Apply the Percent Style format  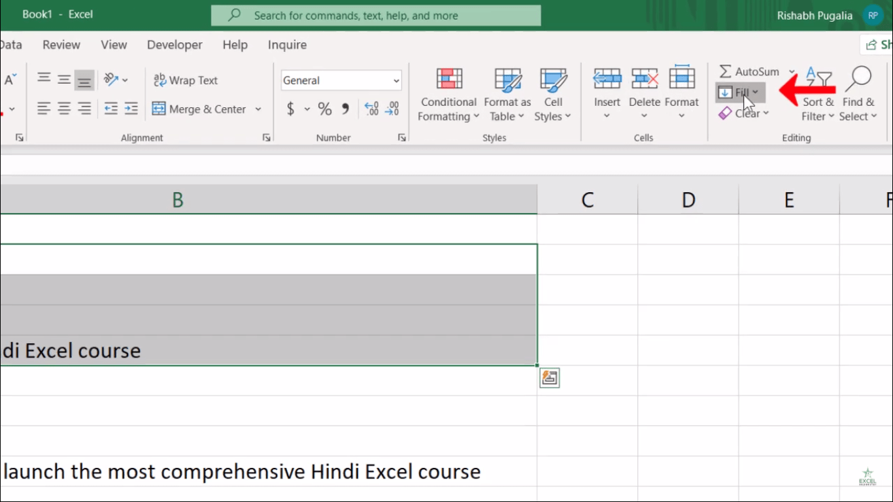click(324, 109)
